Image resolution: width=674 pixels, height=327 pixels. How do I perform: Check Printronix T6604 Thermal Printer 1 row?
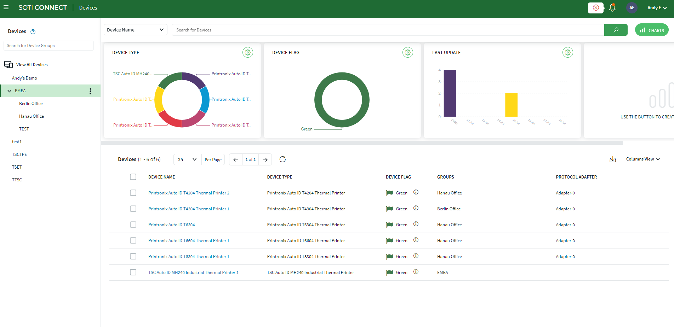tap(133, 240)
